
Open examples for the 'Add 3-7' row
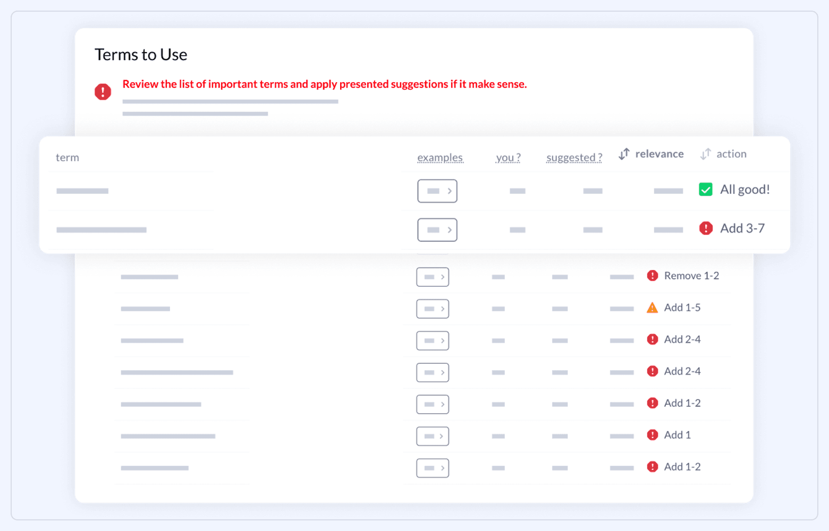(437, 230)
